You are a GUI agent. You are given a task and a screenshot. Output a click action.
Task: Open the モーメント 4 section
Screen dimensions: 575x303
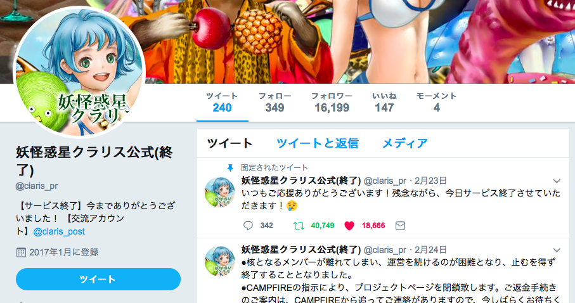436,102
